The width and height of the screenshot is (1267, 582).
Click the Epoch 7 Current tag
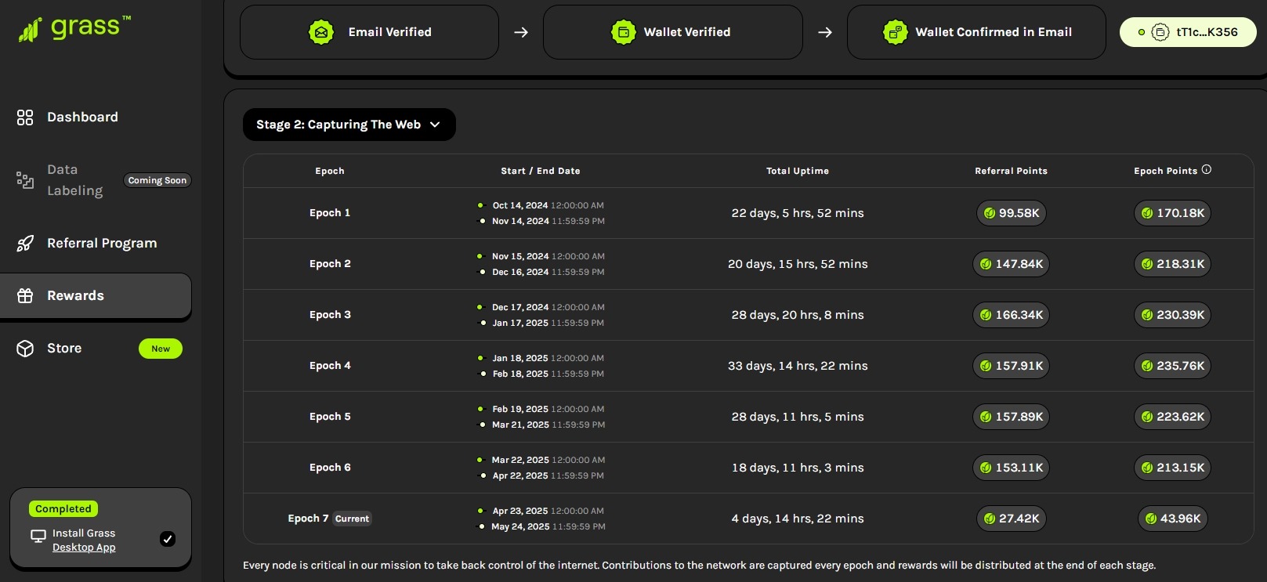tap(352, 519)
